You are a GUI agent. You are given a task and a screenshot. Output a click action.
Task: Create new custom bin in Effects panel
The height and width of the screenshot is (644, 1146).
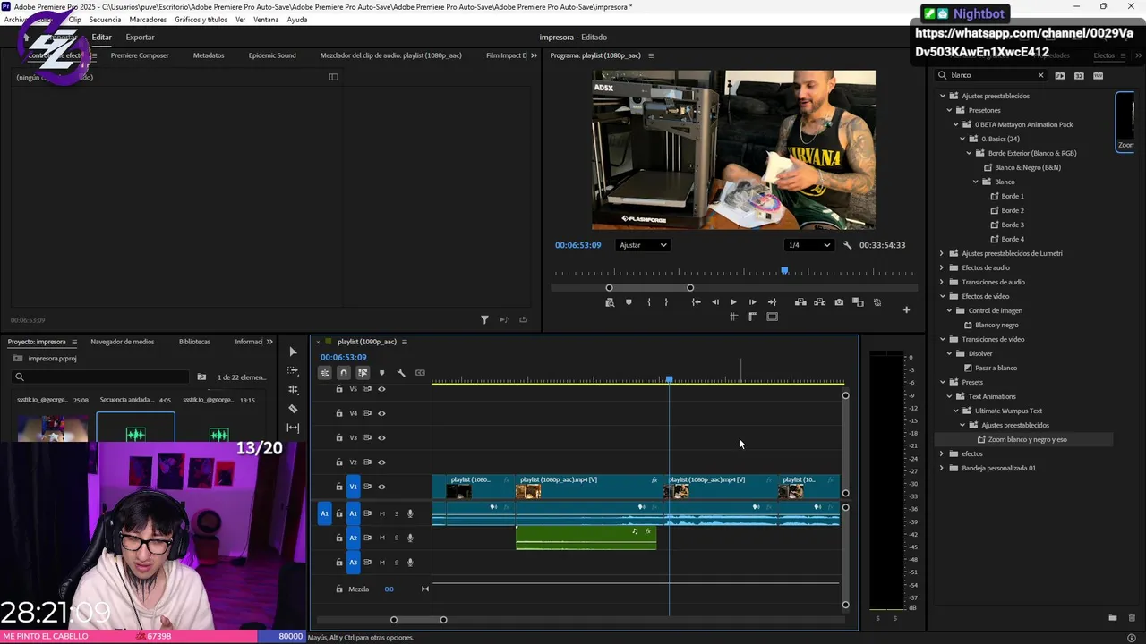pyautogui.click(x=1113, y=618)
